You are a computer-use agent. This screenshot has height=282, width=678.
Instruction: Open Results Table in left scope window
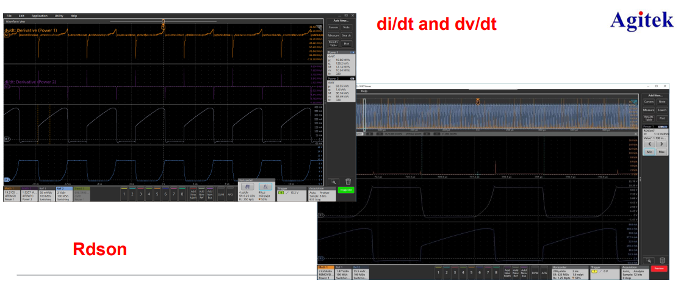pyautogui.click(x=333, y=44)
